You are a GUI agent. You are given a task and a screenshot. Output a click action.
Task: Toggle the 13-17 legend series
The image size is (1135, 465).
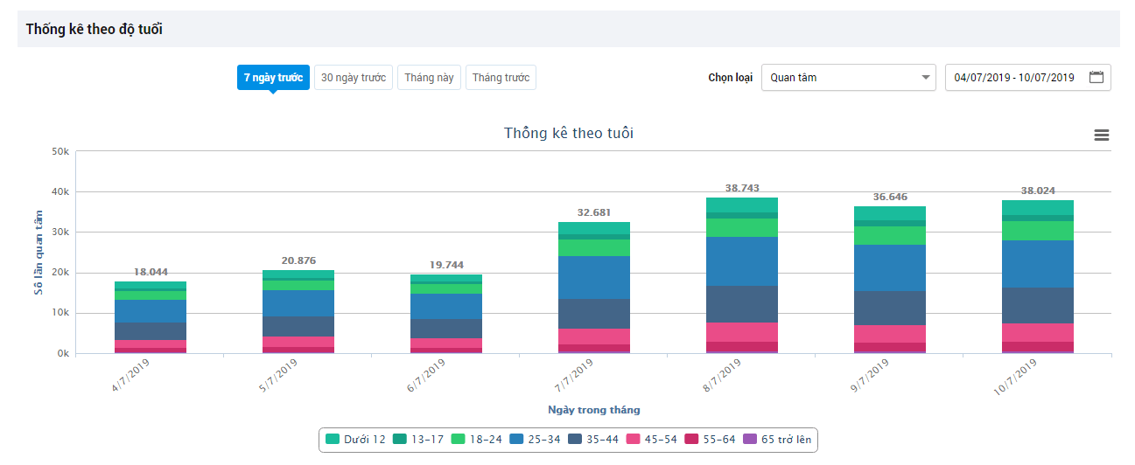[418, 440]
